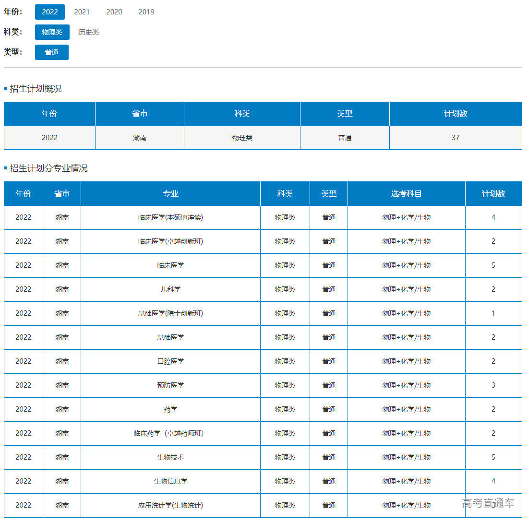Image resolution: width=528 pixels, height=522 pixels.
Task: Select the 临床药学（卓越药师班）entry
Action: coord(170,433)
